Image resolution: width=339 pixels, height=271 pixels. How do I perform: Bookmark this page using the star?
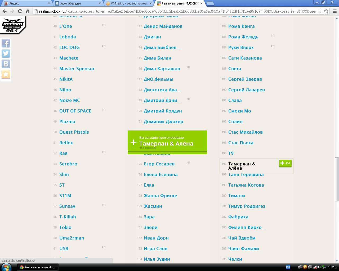click(326, 11)
